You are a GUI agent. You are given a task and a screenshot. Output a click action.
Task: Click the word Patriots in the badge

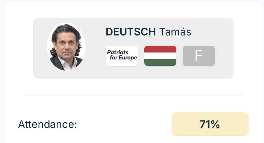(118, 53)
